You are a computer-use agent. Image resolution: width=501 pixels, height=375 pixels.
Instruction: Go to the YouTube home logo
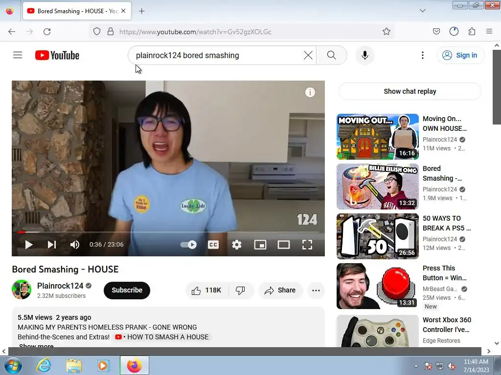click(x=57, y=55)
